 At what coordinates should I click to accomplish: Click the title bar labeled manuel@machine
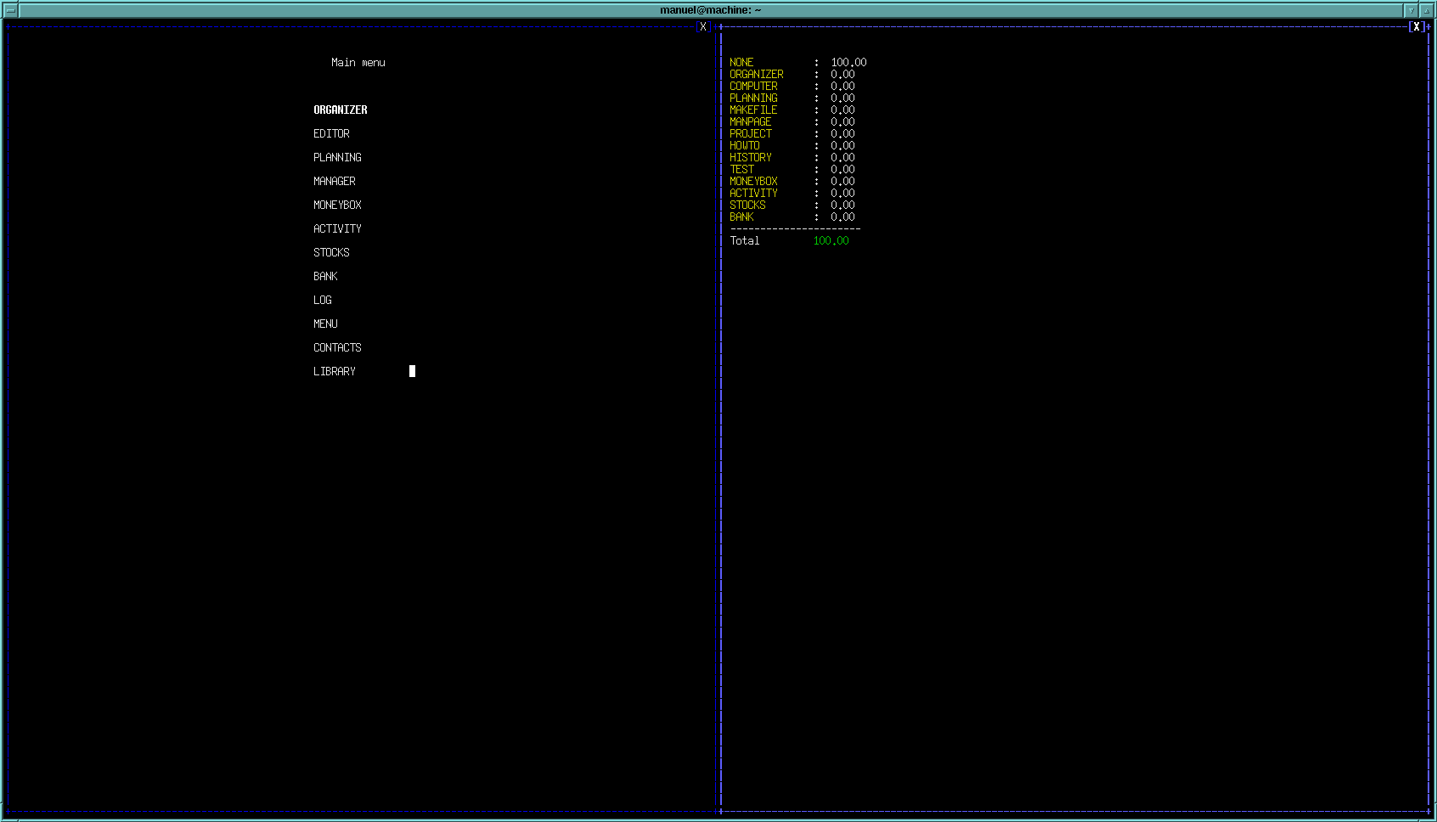(x=710, y=10)
